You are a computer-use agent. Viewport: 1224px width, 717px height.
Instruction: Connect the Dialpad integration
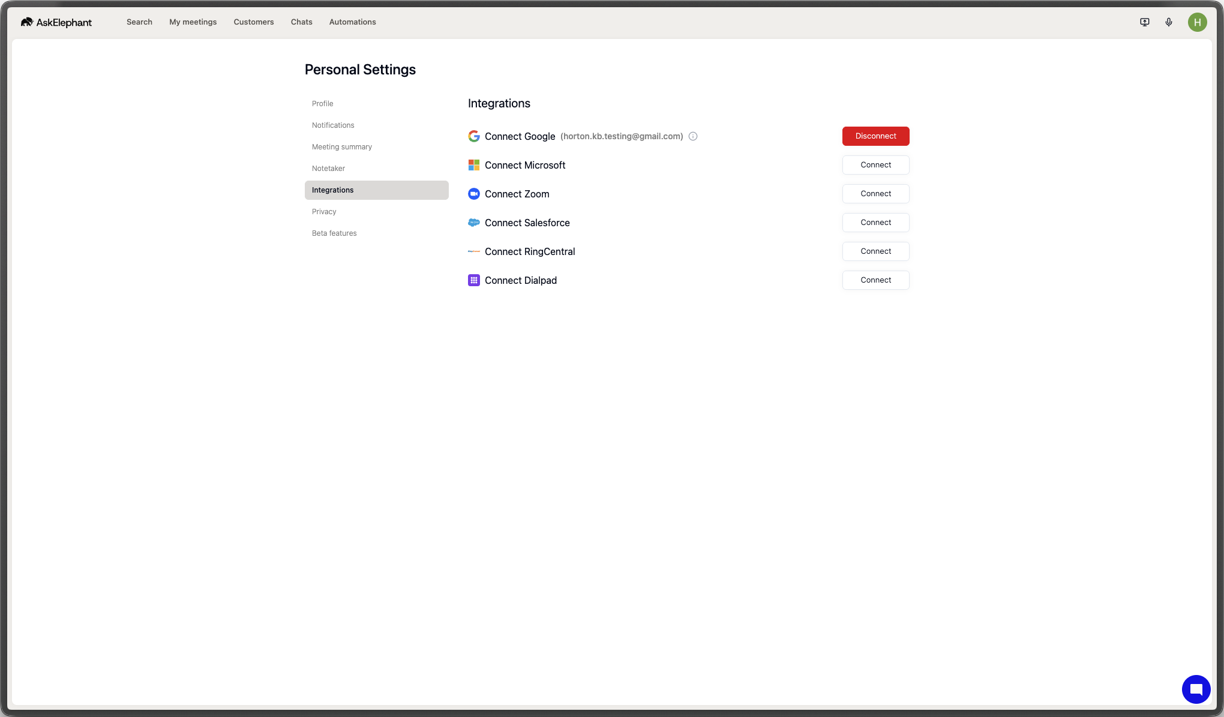point(876,280)
